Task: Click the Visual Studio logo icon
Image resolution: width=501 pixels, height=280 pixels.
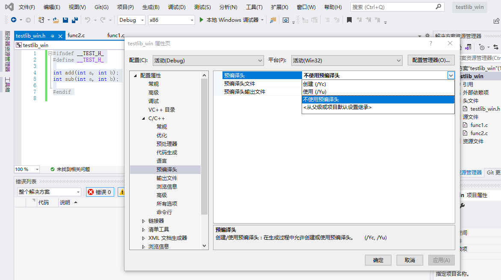Action: [x=9, y=7]
